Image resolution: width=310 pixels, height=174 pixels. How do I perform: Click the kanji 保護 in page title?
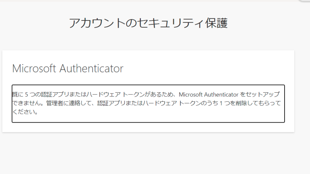[216, 23]
